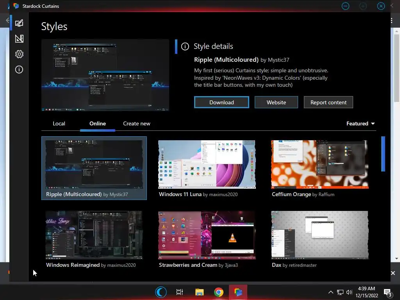Screen dimensions: 400x300
Task: Switch to the Local tab
Action: tap(59, 123)
